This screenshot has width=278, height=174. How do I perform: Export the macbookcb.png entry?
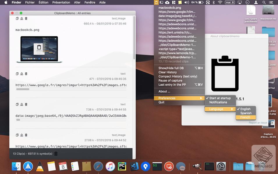22,18
